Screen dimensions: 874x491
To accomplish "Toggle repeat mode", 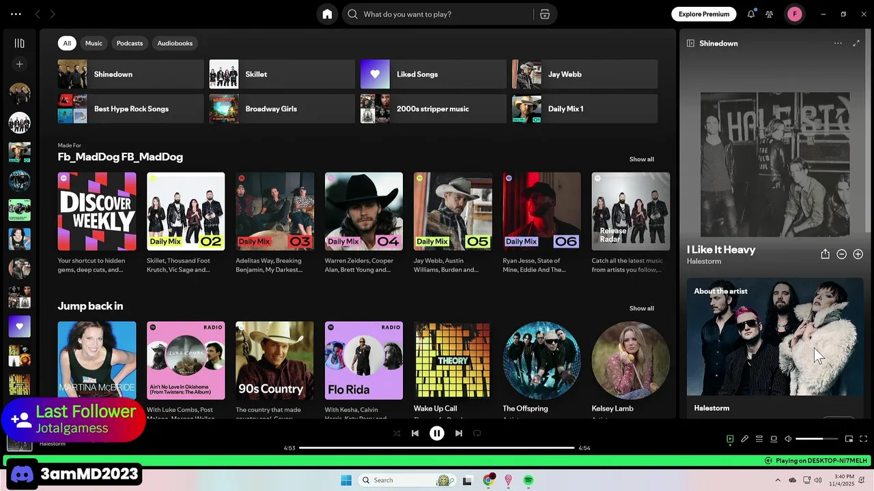I will click(x=477, y=433).
